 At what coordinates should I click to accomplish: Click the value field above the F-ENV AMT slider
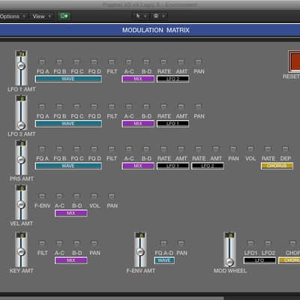click(140, 235)
